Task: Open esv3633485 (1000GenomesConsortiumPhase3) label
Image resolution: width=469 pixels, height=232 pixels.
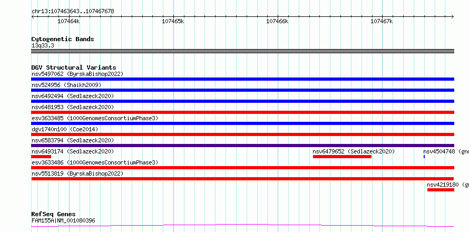Action: point(95,118)
